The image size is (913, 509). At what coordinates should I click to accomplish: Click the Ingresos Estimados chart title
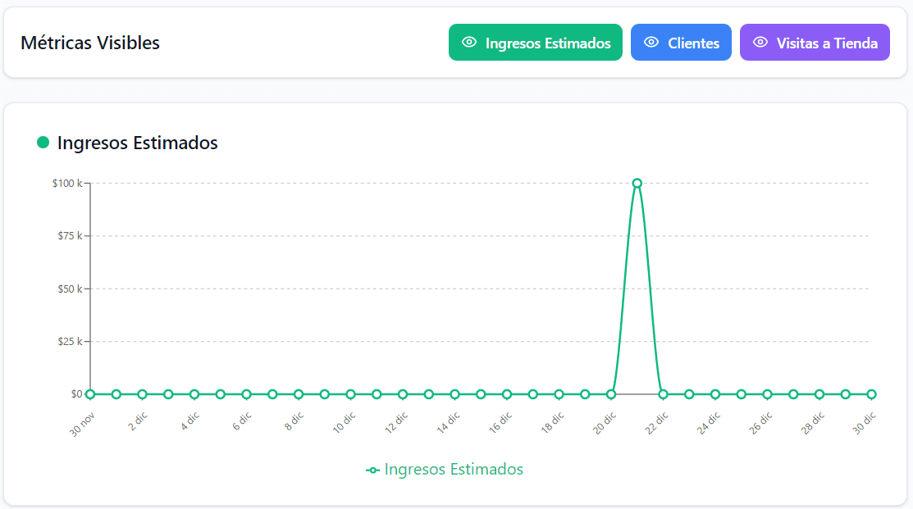tap(138, 143)
